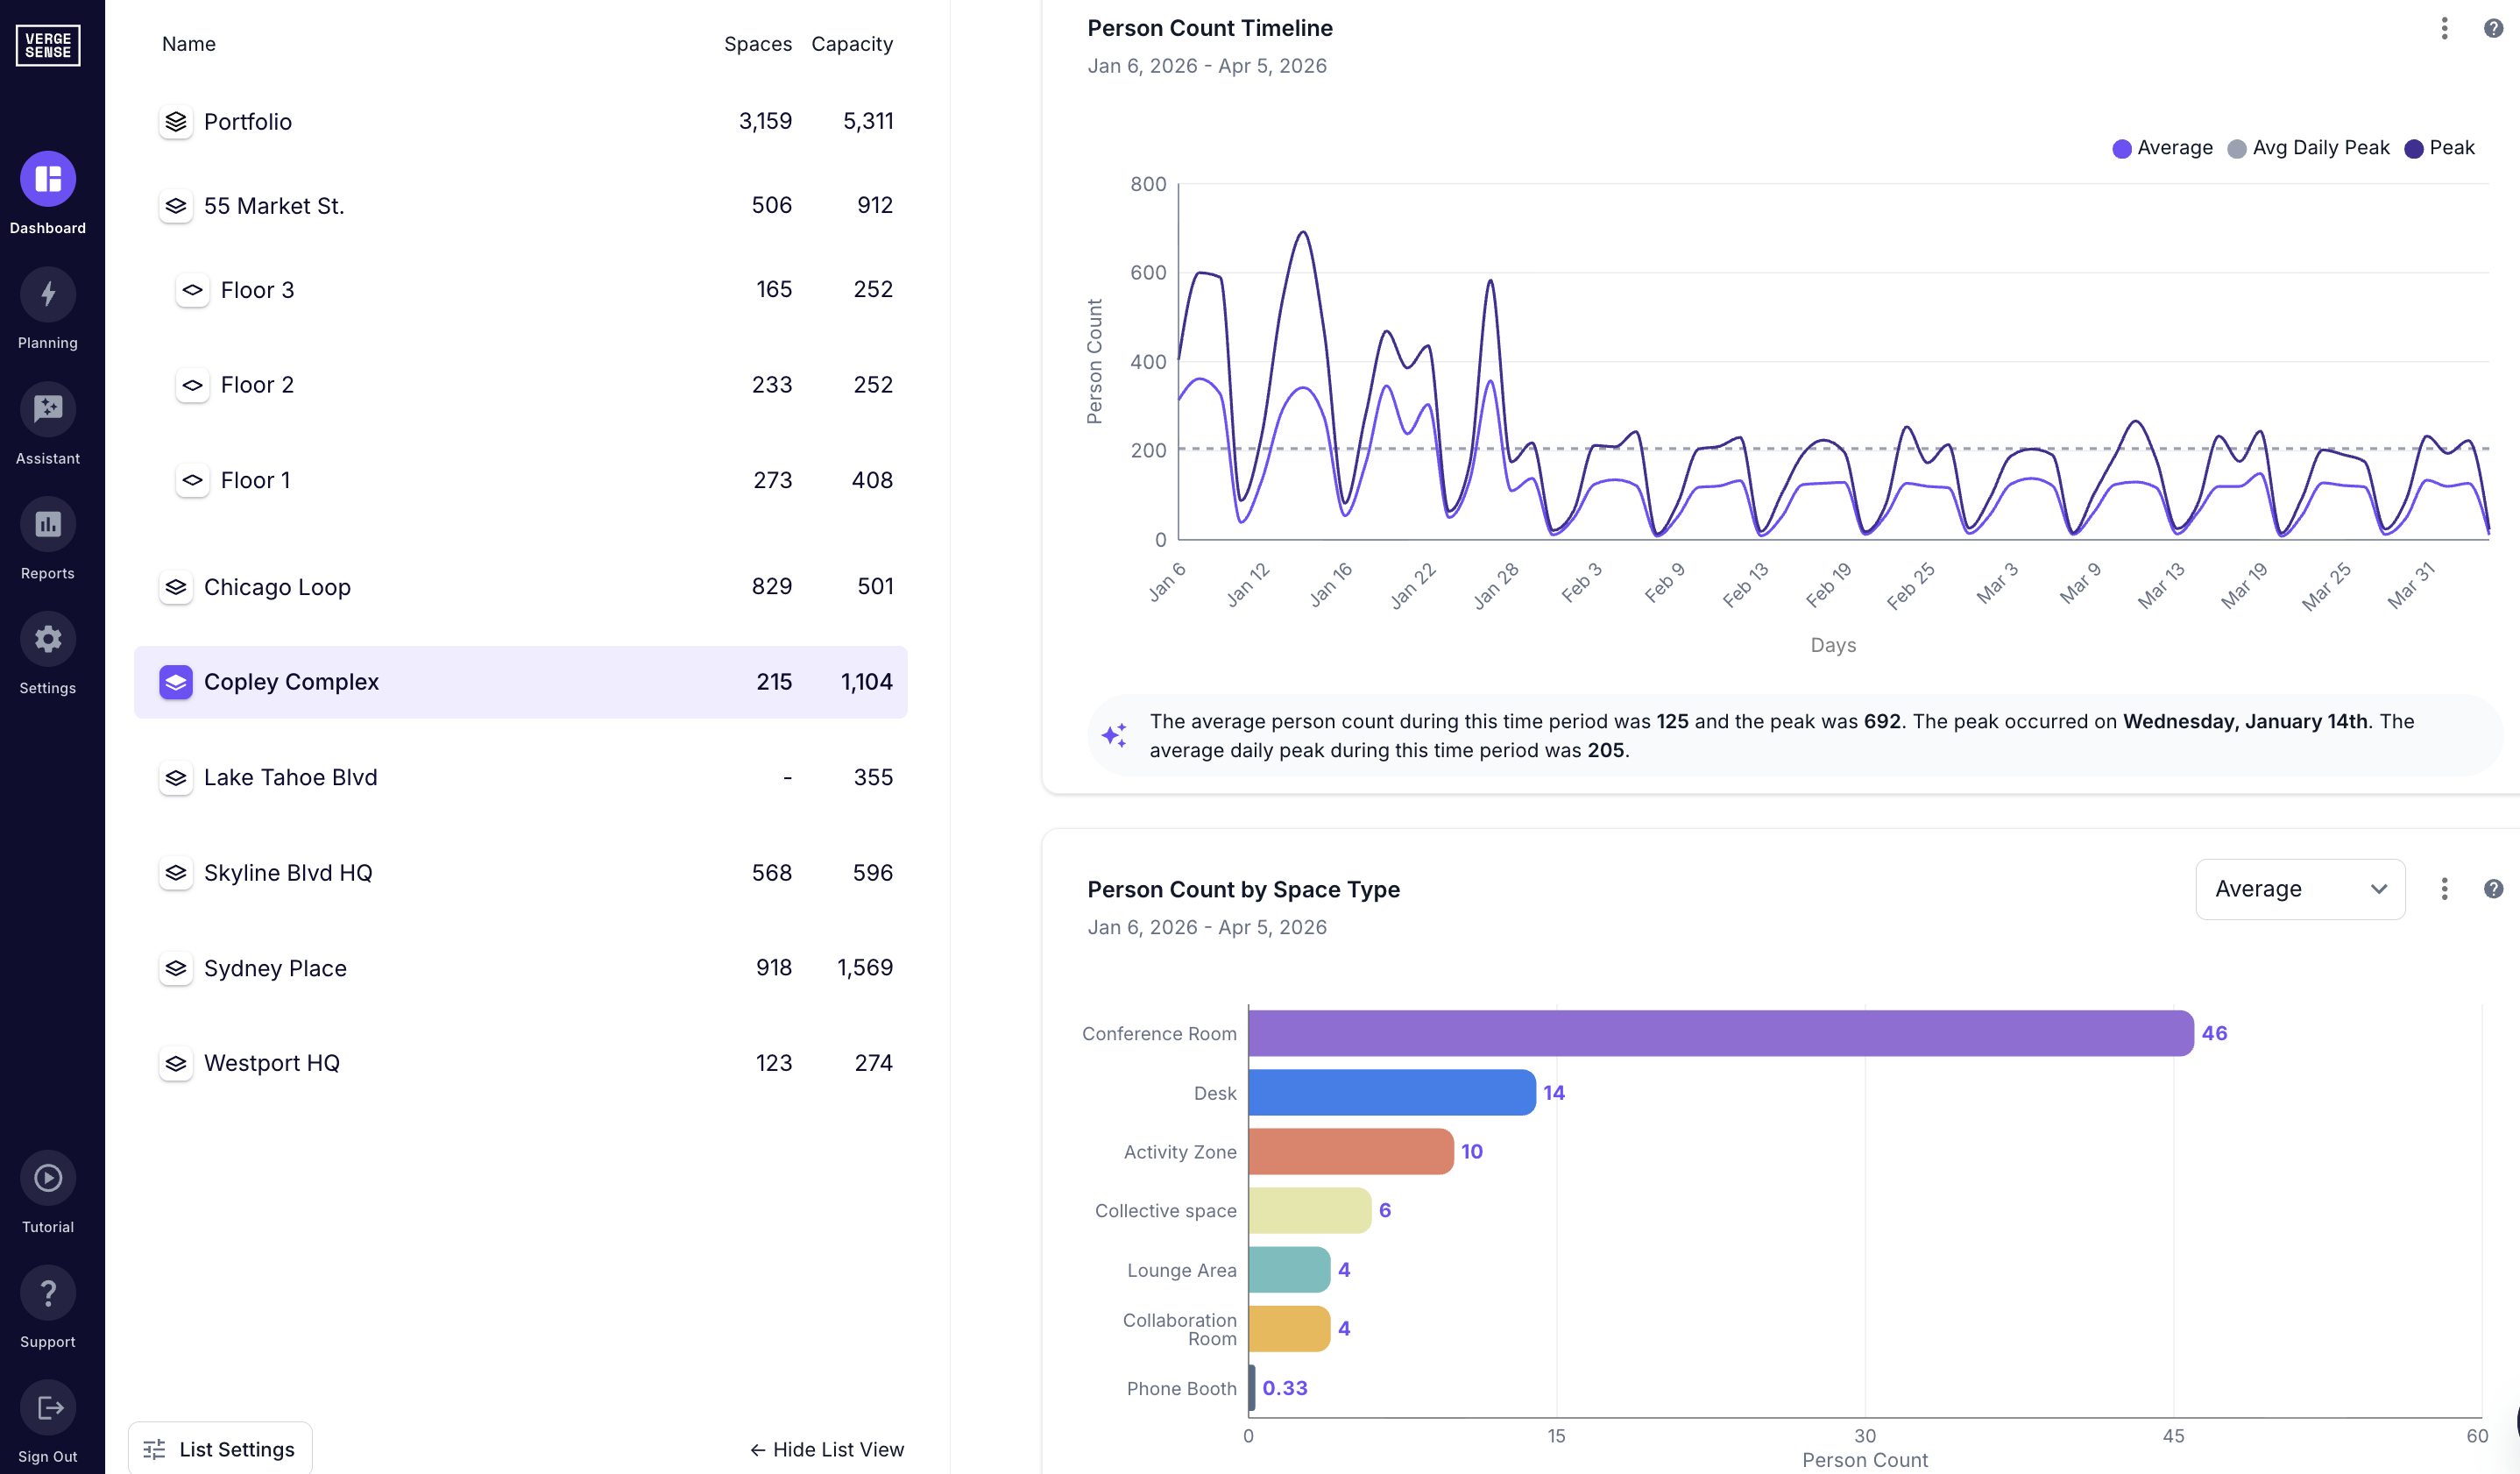Expand the Chicago Loop building row
Screen dimensions: 2520x1474
click(x=176, y=587)
